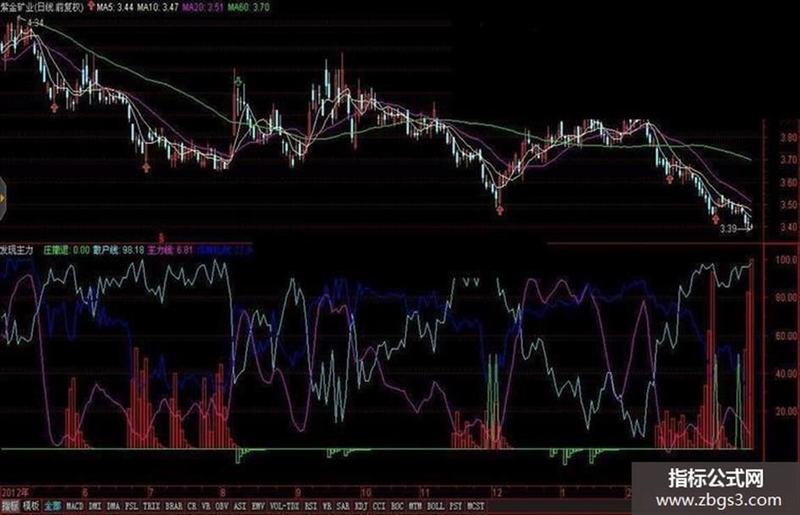Switch indicator to EMV
Image resolution: width=800 pixels, height=515 pixels.
click(x=258, y=507)
